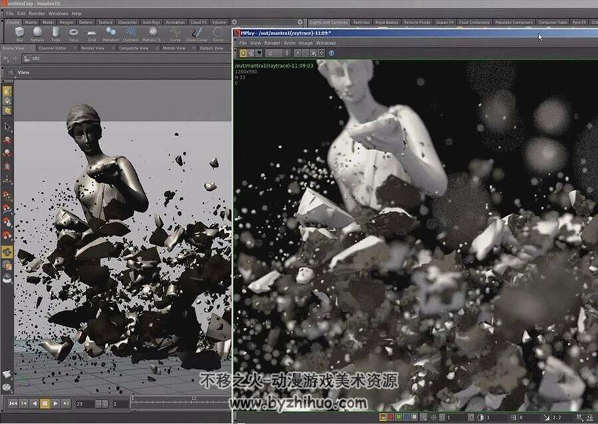Click the yellow lightbulb icon in MPlay toolbar

click(x=243, y=53)
